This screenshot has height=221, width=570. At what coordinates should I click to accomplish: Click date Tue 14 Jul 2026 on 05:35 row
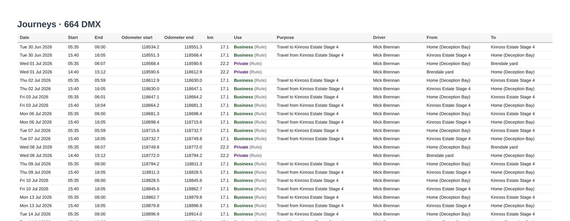tap(35, 214)
